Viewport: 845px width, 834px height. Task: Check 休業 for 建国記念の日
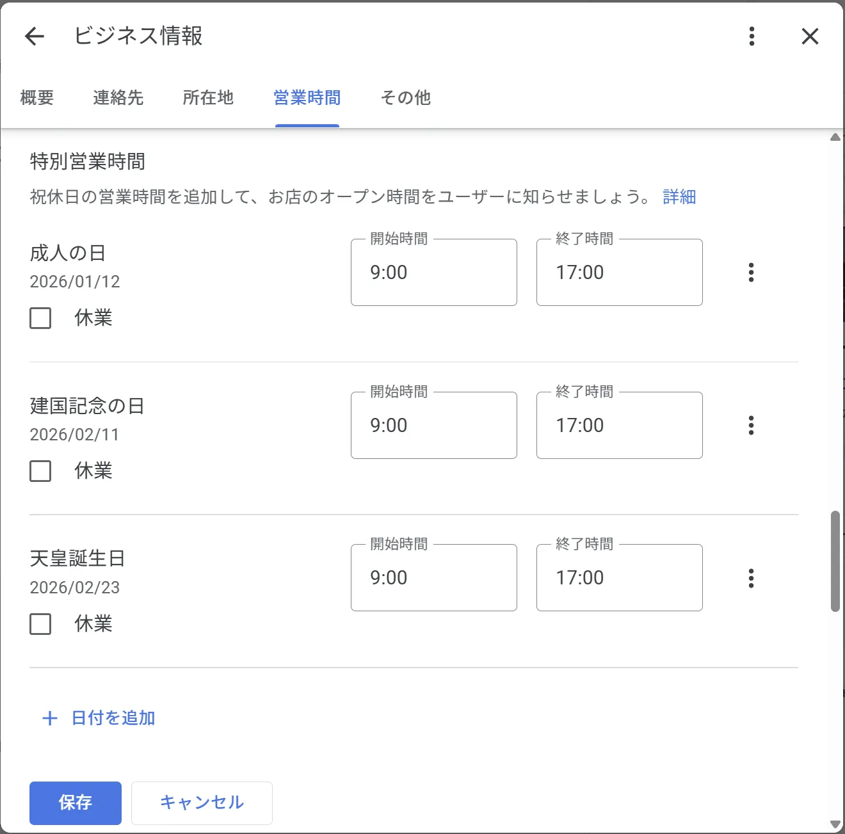coord(40,471)
